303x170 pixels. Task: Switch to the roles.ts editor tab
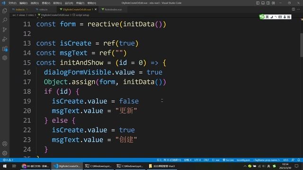(x=43, y=9)
